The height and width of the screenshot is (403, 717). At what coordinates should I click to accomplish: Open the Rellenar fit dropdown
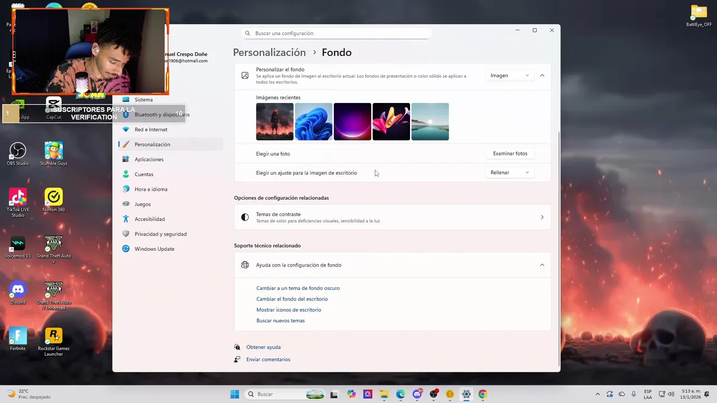[x=509, y=172]
